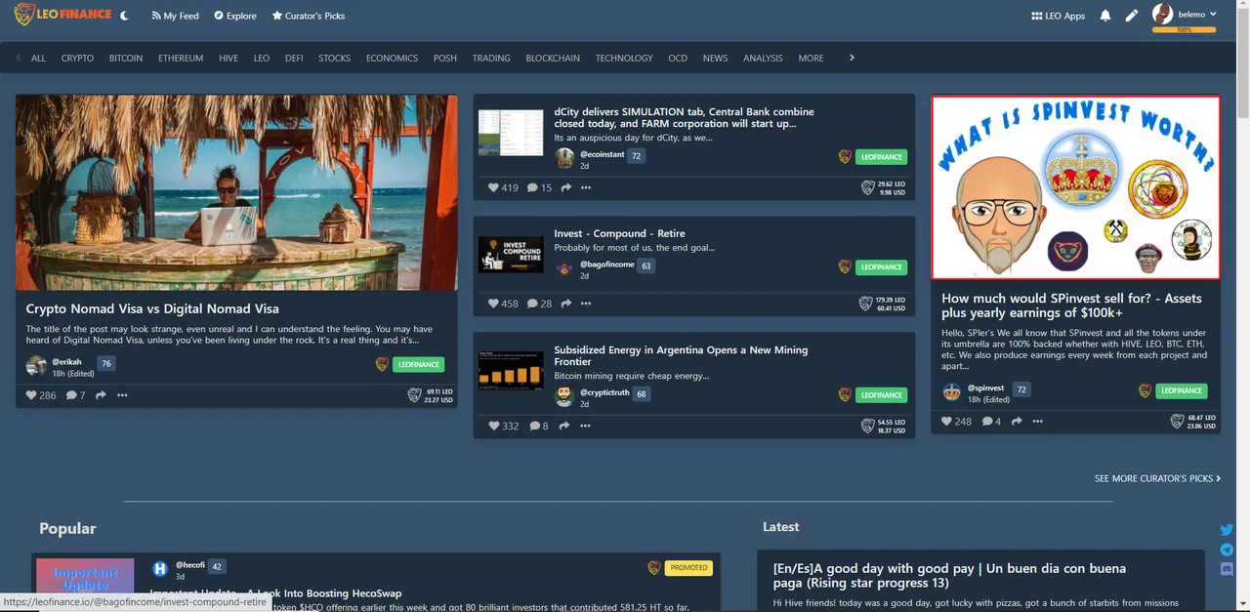Open dCity SIMULATION tab post title
Viewport: 1250px width, 612px height.
point(684,117)
